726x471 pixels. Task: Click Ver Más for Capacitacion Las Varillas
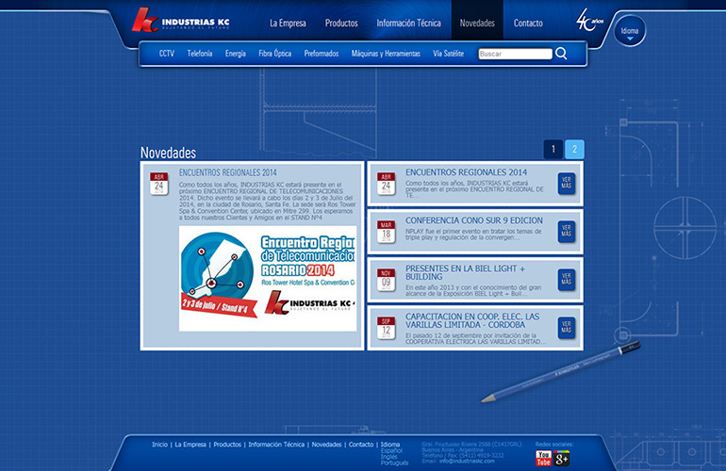coord(567,328)
